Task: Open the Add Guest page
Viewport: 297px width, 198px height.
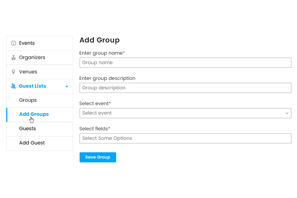Action: (32, 143)
